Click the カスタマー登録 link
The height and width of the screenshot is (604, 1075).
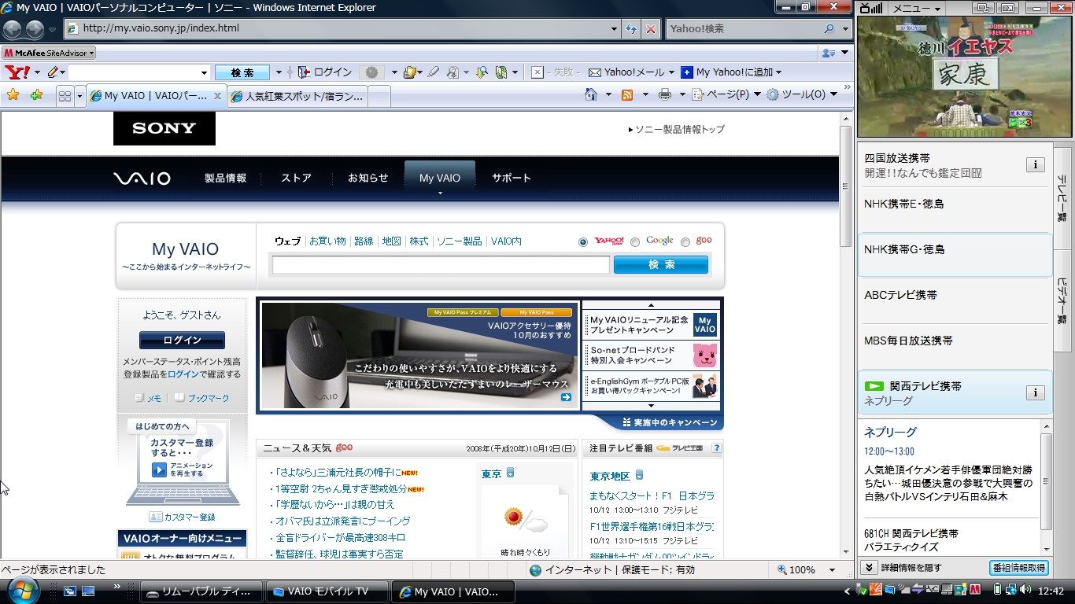(x=190, y=517)
